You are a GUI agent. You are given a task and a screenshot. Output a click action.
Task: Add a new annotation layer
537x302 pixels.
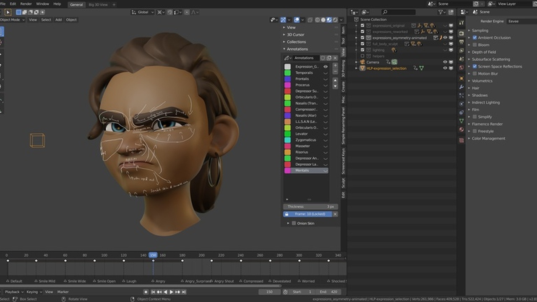(335, 65)
